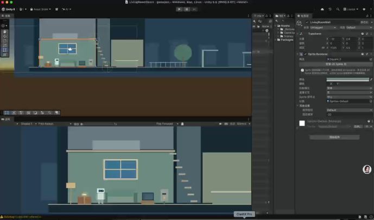Toggle scene visibility eye in Hierarchy
374x220 pixels.
point(254,27)
